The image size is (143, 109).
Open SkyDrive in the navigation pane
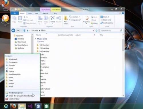(19, 48)
